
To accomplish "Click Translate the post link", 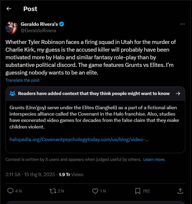I will click(x=23, y=80).
